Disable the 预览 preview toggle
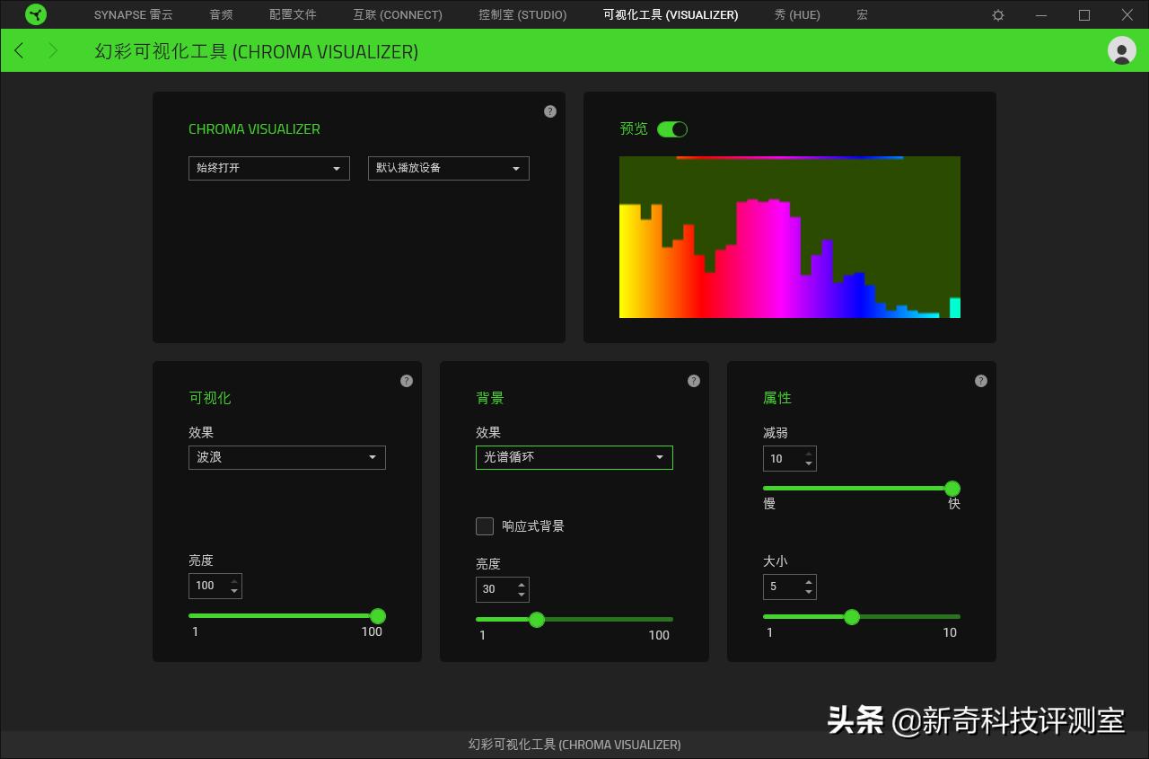Screen dimensions: 1149x759 point(672,128)
